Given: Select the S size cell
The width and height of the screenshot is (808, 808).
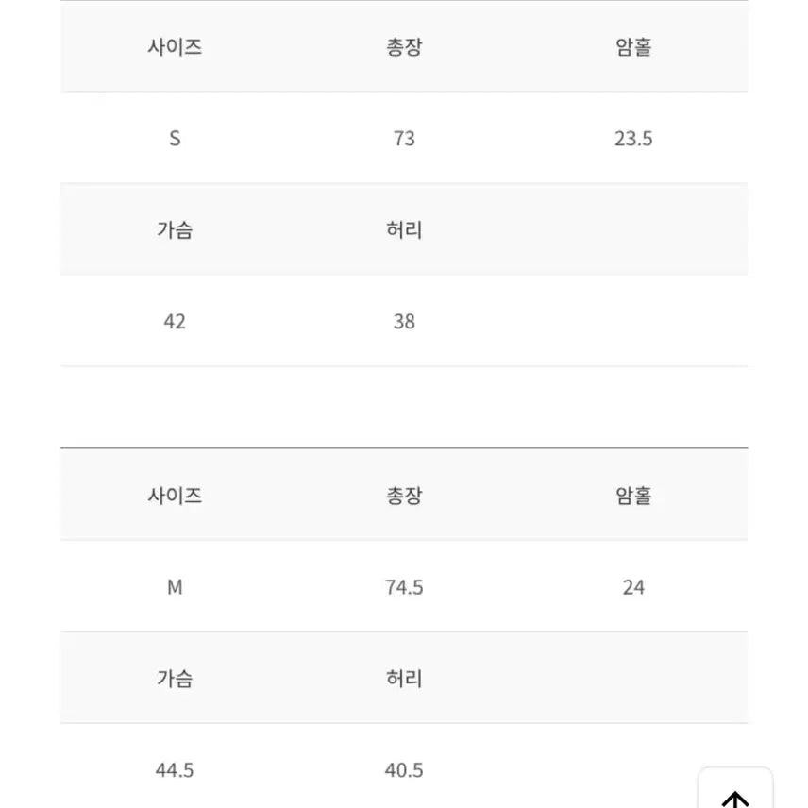Looking at the screenshot, I should (x=175, y=138).
